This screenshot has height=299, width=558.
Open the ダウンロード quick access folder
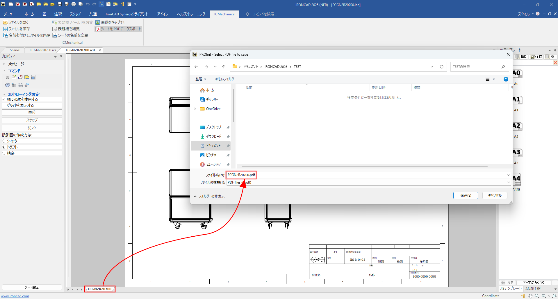(x=213, y=136)
